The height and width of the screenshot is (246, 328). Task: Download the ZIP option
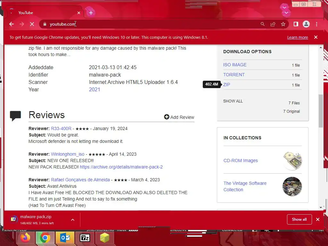pyautogui.click(x=226, y=85)
